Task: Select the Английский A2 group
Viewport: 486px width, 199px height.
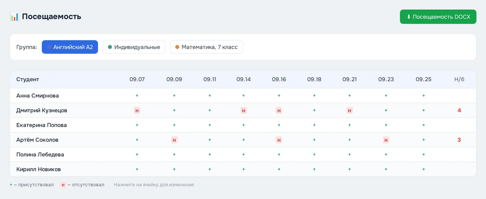Action: 70,47
